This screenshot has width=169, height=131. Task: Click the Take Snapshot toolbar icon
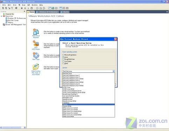[37, 8]
